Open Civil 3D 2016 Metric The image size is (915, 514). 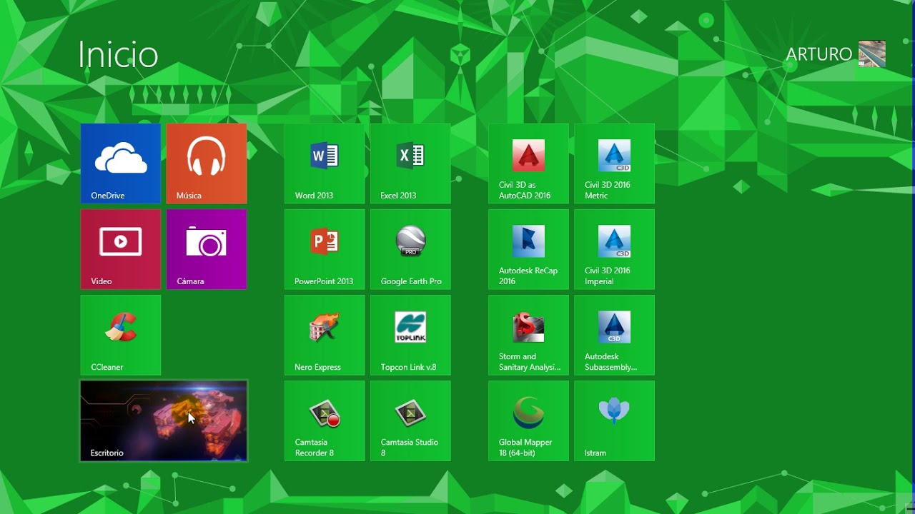614,163
